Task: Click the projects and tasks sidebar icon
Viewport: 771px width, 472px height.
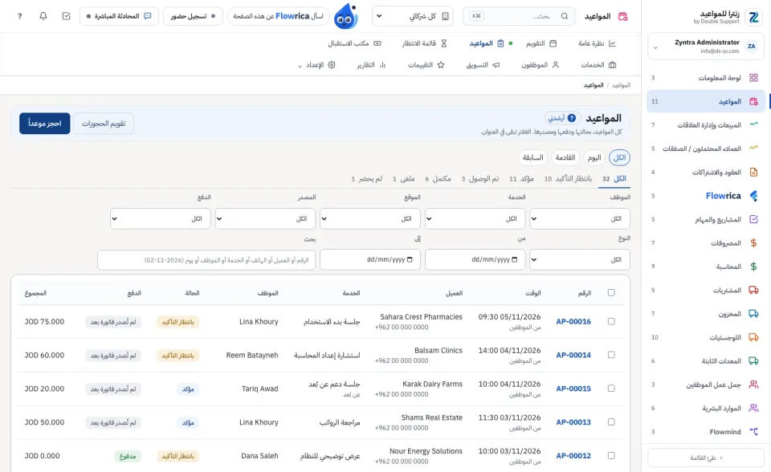Action: coord(753,219)
